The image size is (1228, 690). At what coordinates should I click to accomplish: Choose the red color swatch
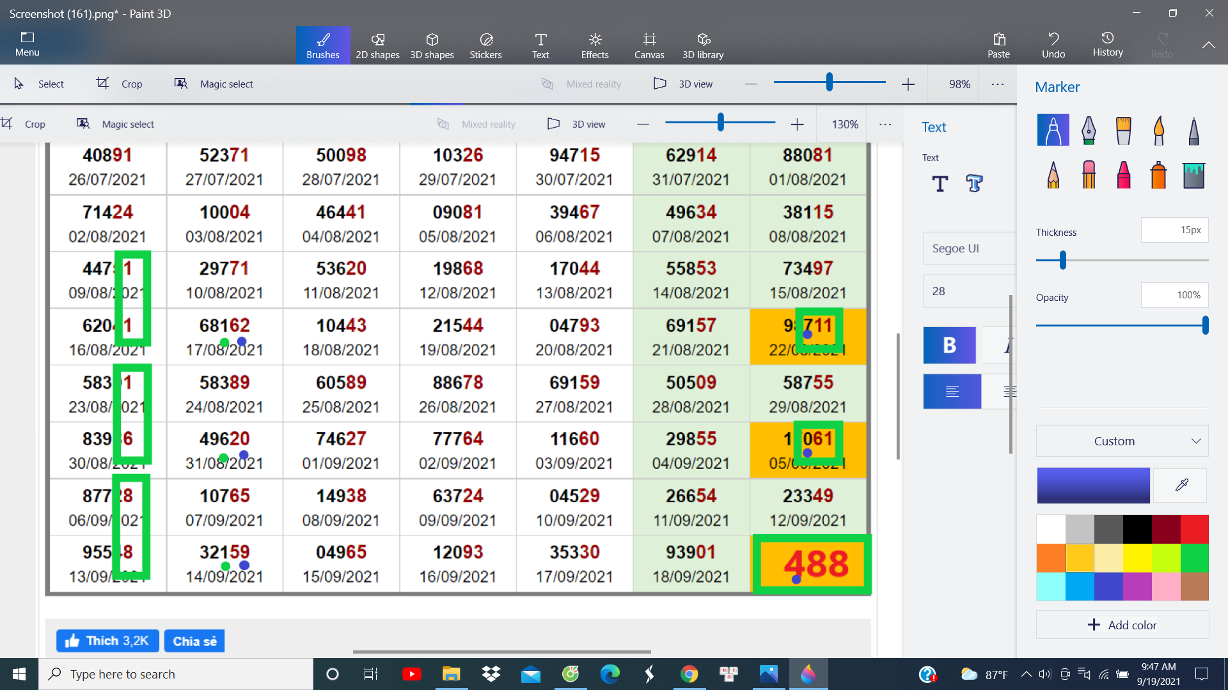(1194, 529)
